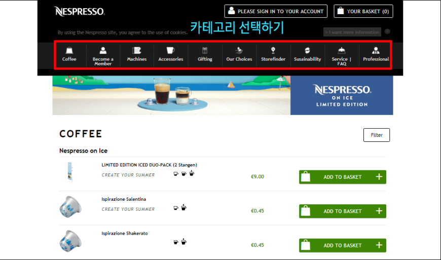Open Ispirazione Shakerato product title
441x260 pixels.
125,233
